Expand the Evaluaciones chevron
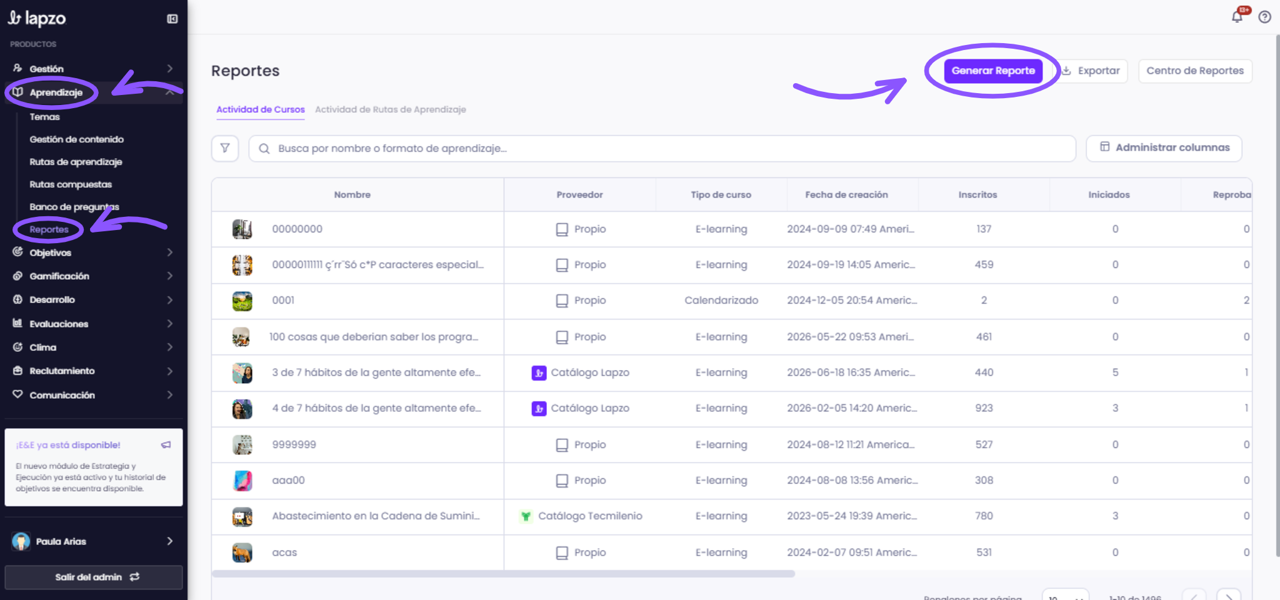This screenshot has height=600, width=1280. pyautogui.click(x=170, y=323)
